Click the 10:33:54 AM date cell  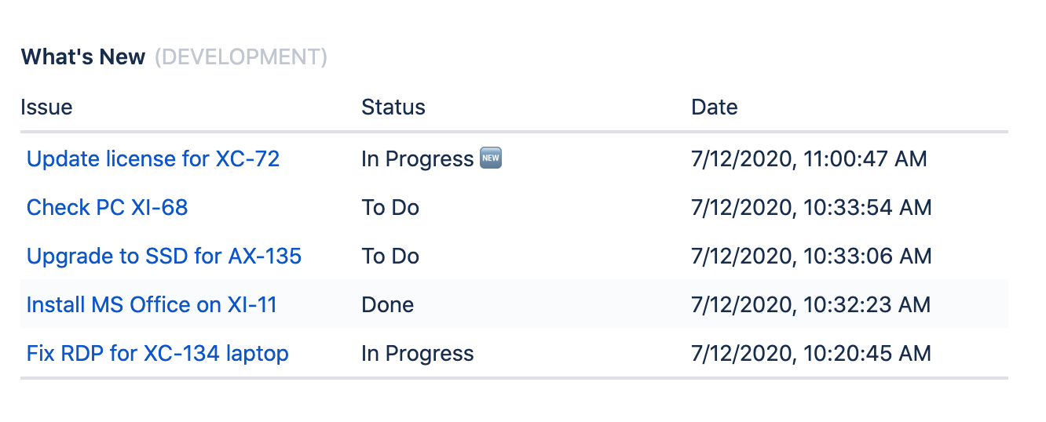811,208
